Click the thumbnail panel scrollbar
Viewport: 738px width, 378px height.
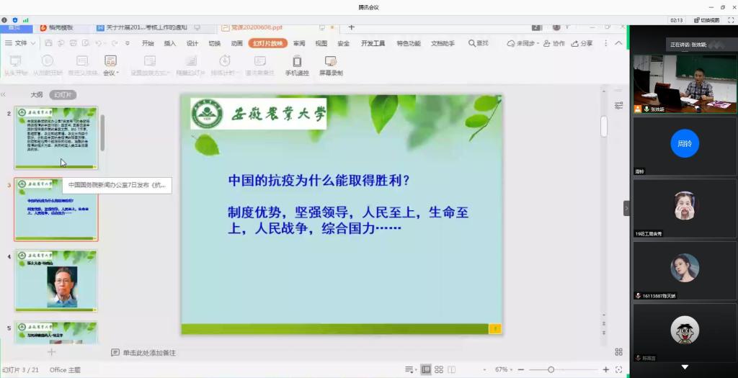pos(102,132)
